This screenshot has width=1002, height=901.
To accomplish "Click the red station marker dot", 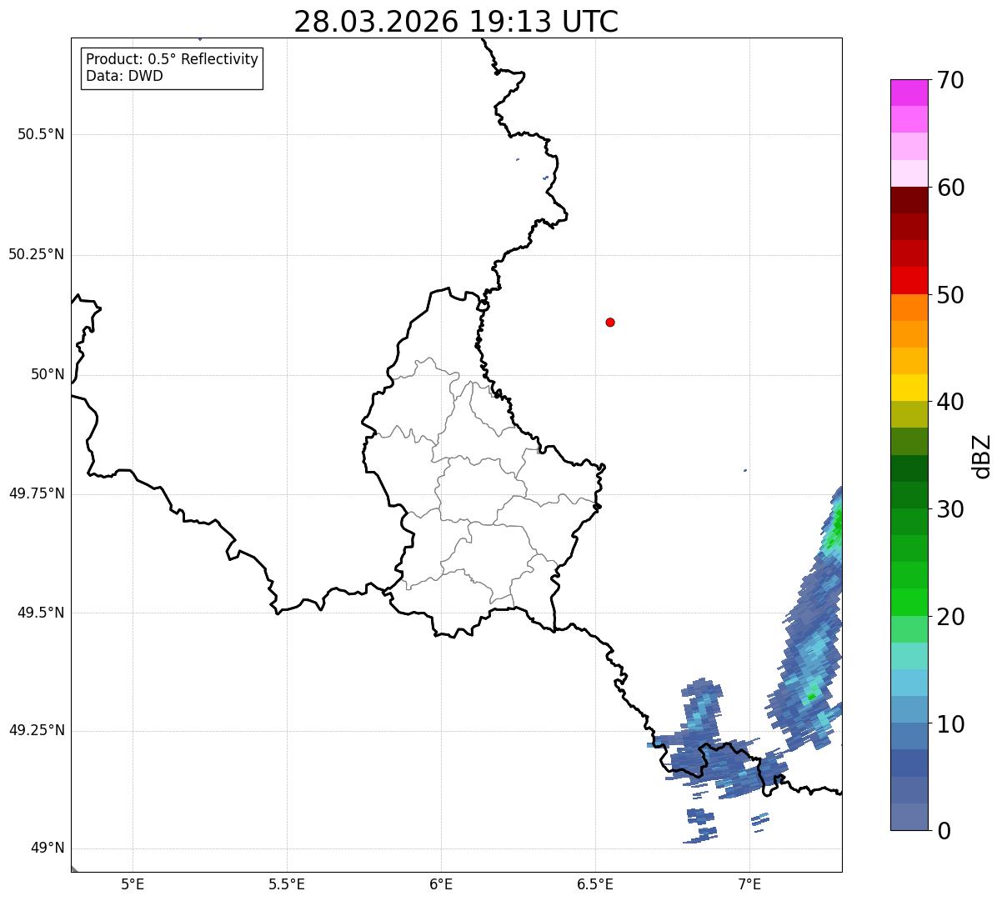I will 610,322.
